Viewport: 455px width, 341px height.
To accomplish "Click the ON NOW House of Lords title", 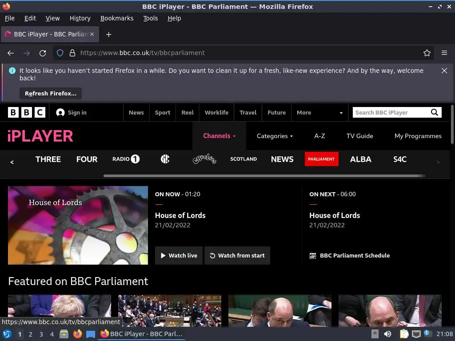I will tap(180, 215).
